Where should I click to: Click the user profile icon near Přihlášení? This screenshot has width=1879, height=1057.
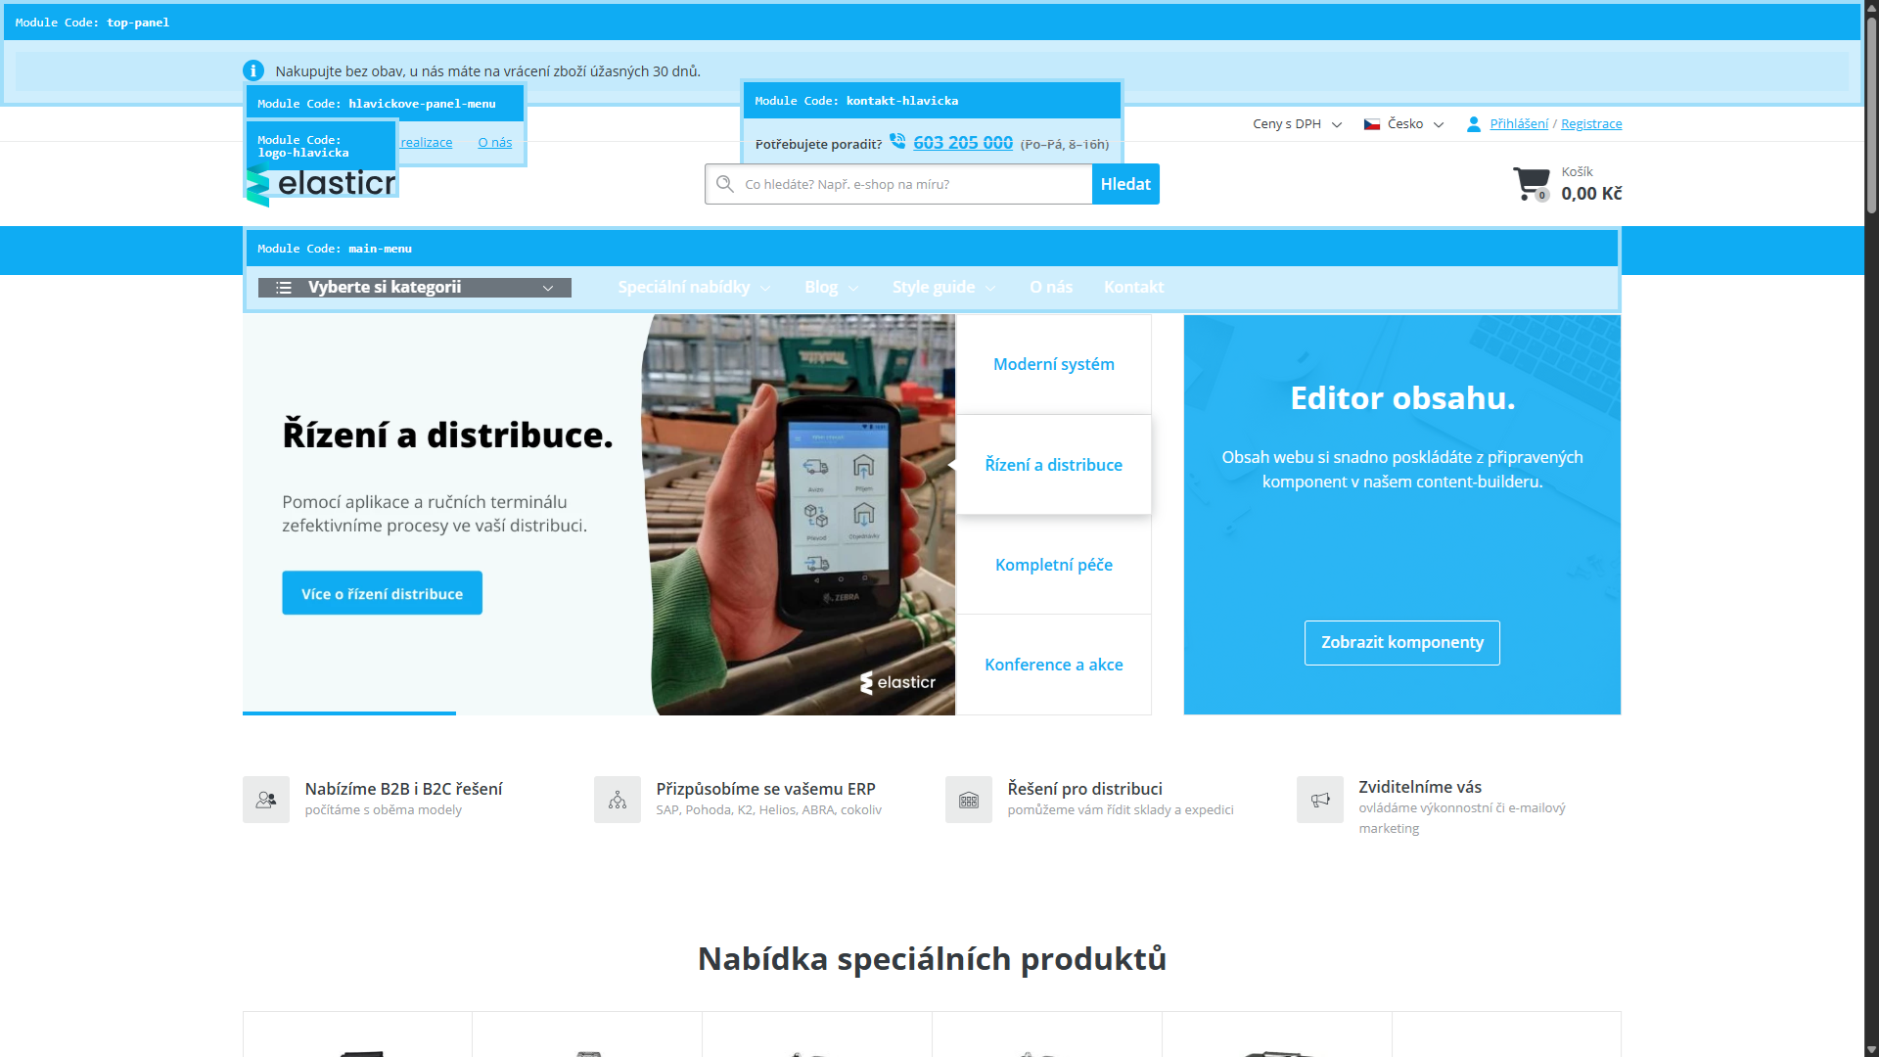click(1474, 124)
